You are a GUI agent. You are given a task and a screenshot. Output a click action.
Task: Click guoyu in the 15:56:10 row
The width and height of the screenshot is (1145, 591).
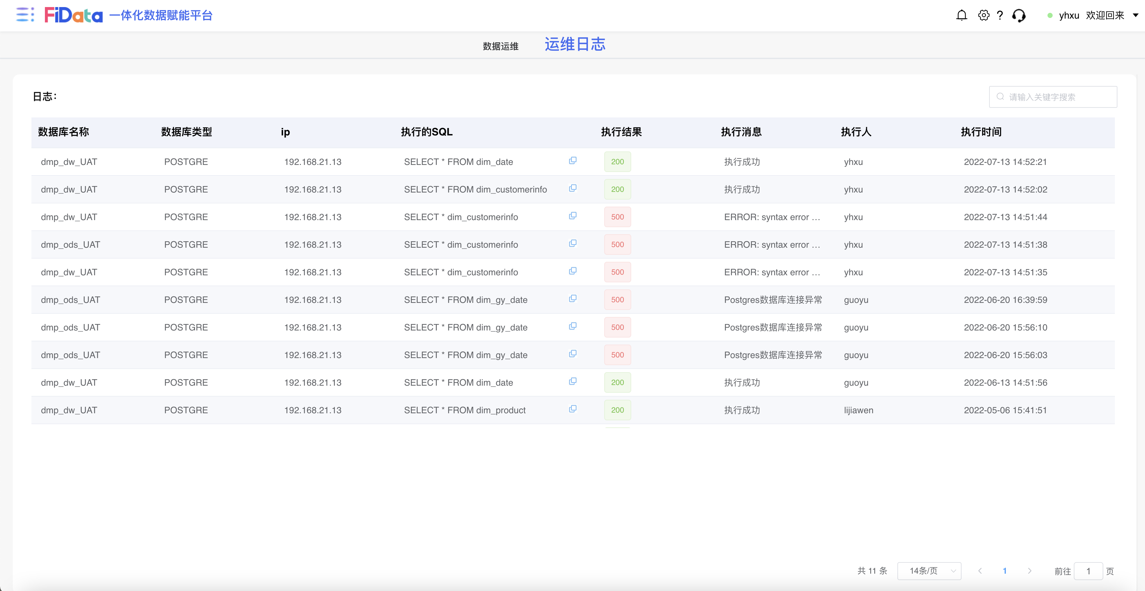(856, 327)
